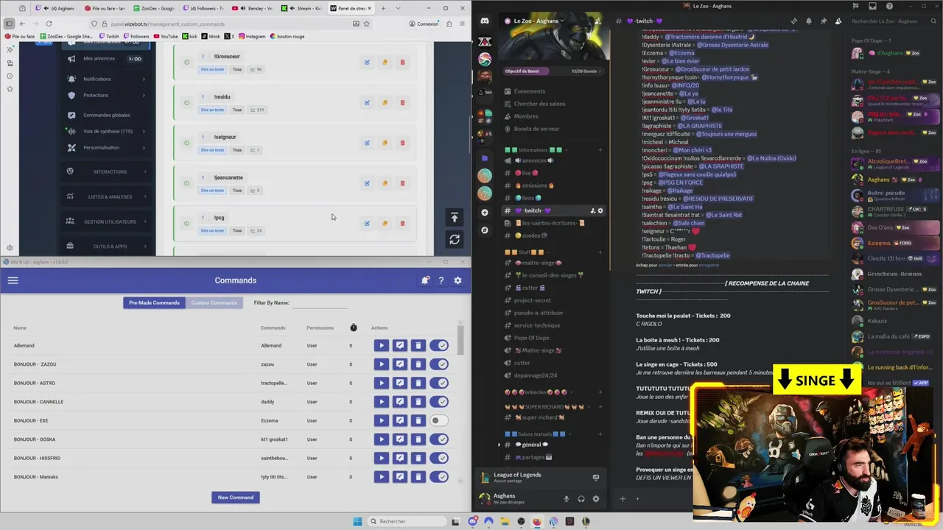Viewport: 943px width, 530px height.
Task: Click Chercher des salons in Discord
Action: tap(555, 104)
